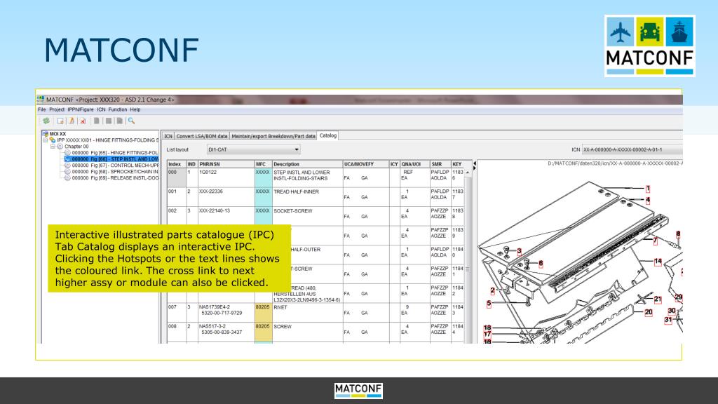Click hotspot 18 in the illustration
The height and width of the screenshot is (404, 718).
coord(487,328)
